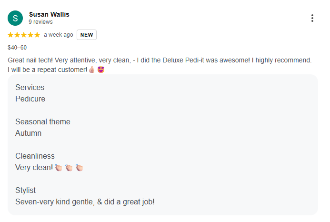This screenshot has width=330, height=222.
Task: Click the last clapping hands emoji
Action: coord(80,168)
